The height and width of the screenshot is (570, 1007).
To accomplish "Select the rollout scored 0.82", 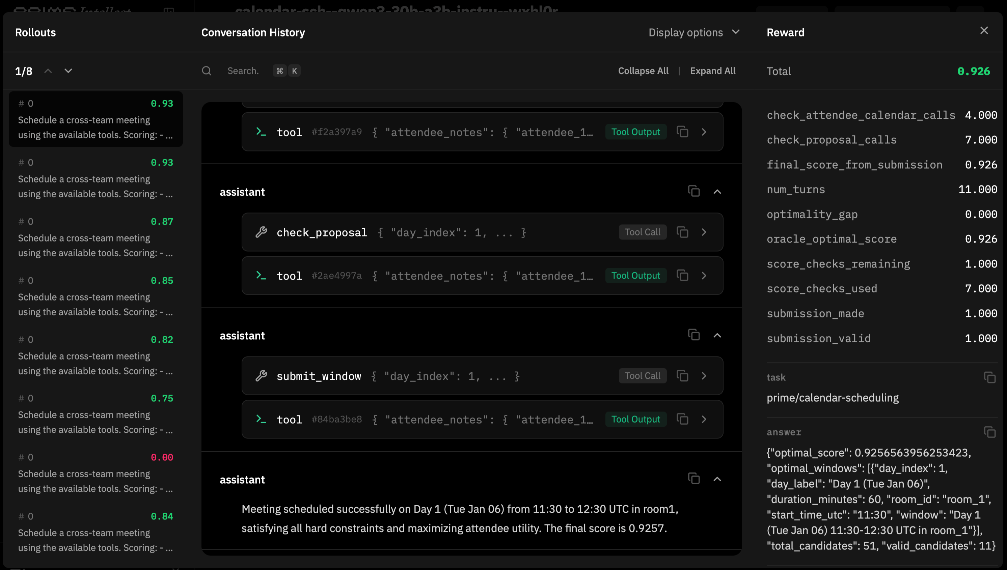I will point(96,355).
